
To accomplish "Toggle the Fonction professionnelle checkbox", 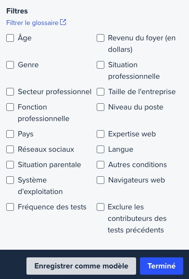I will (x=10, y=107).
